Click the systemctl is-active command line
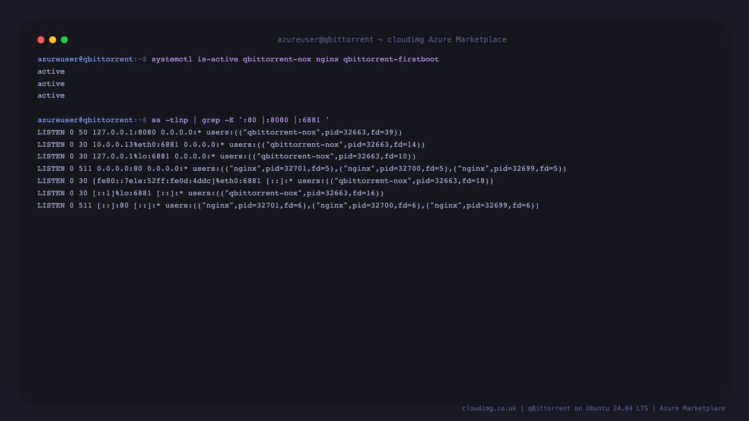The width and height of the screenshot is (749, 421). tap(238, 59)
